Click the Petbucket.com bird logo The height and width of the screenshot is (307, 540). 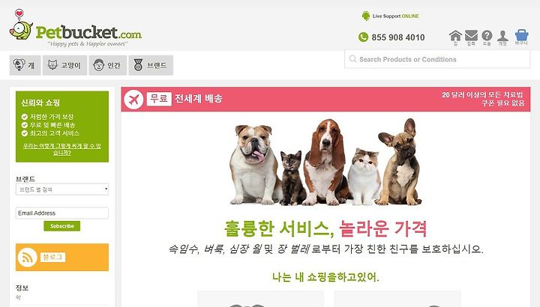[x=21, y=25]
